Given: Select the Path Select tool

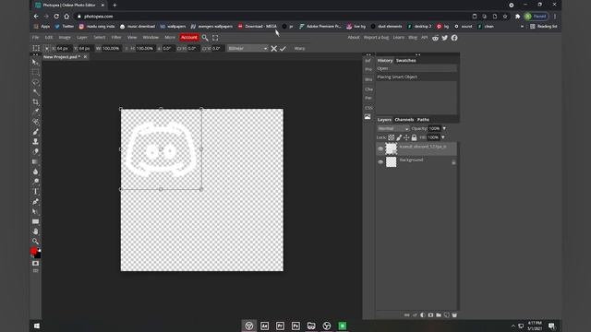Looking at the screenshot, I should [35, 211].
